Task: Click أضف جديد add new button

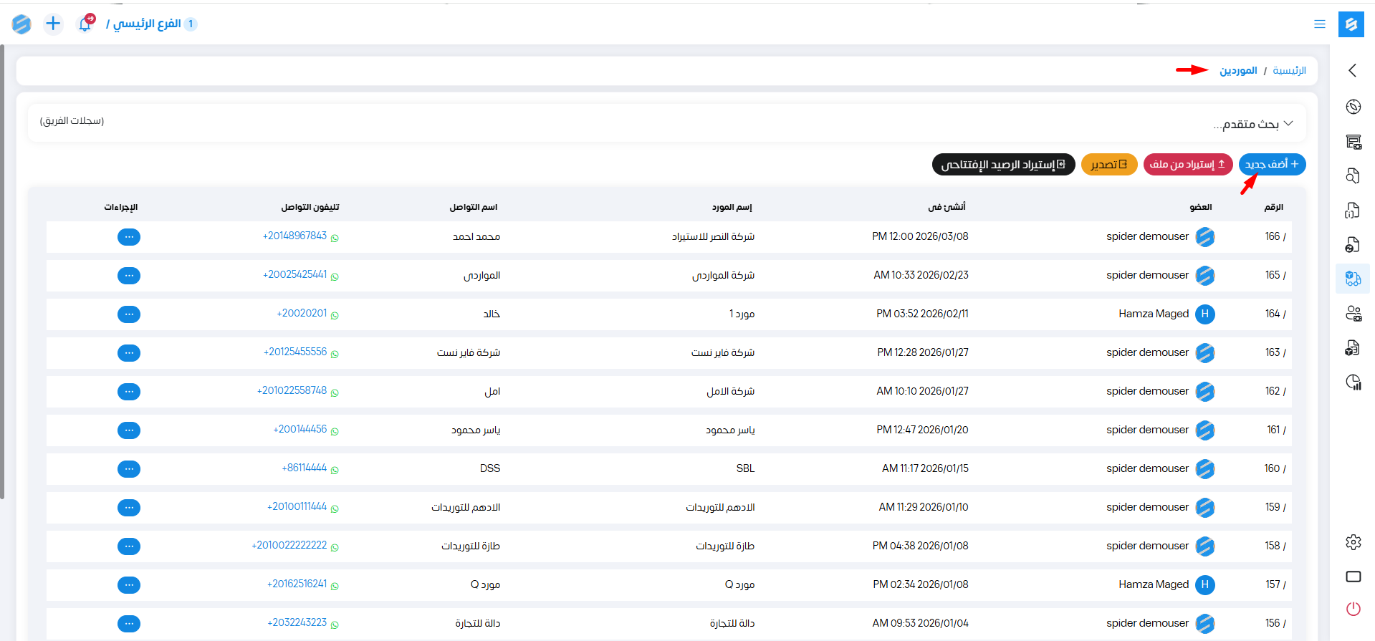Action: tap(1272, 164)
